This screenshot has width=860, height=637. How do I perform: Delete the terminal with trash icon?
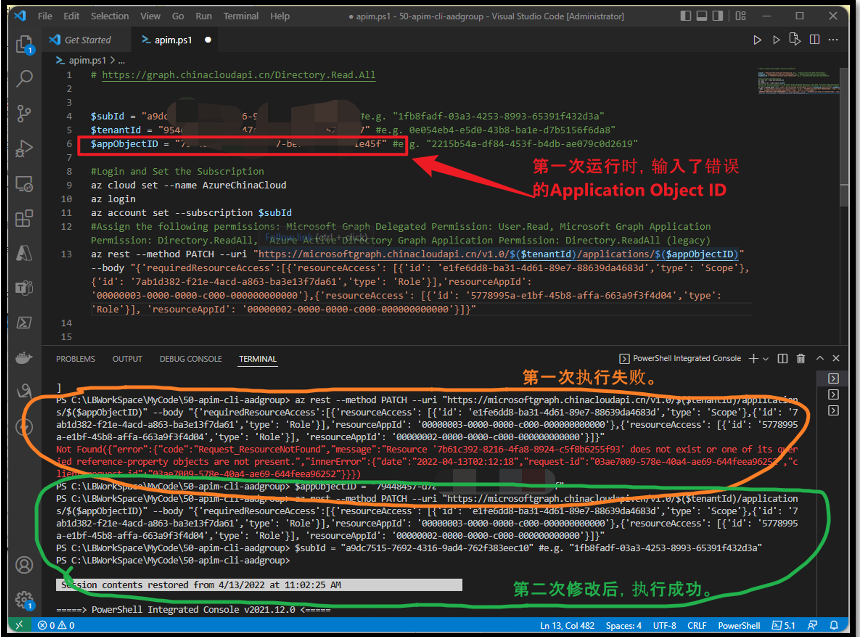click(801, 358)
